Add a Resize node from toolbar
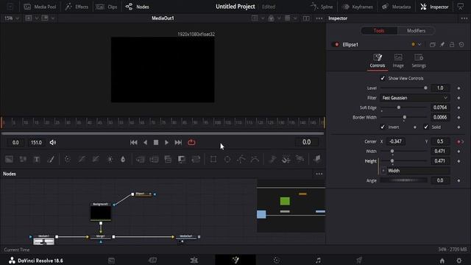This screenshot has height=265, width=471. point(182,159)
